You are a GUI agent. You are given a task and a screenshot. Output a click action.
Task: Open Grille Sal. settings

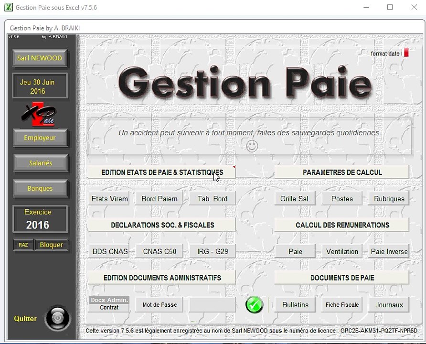(x=295, y=199)
